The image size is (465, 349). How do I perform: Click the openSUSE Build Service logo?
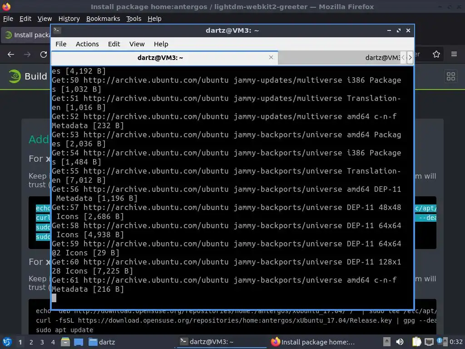point(14,76)
